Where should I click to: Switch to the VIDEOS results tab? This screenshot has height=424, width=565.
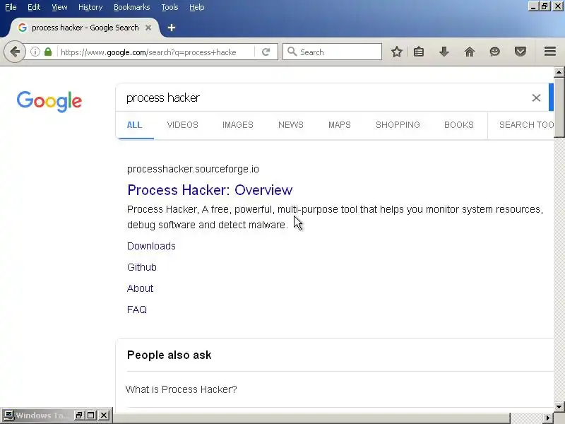(x=183, y=125)
